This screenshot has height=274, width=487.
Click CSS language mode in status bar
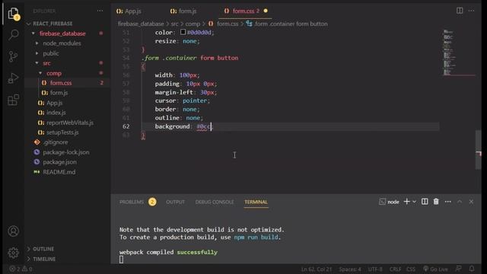coord(411,269)
